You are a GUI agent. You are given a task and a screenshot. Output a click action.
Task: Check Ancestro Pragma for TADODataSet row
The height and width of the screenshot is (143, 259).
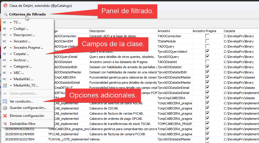207,62
